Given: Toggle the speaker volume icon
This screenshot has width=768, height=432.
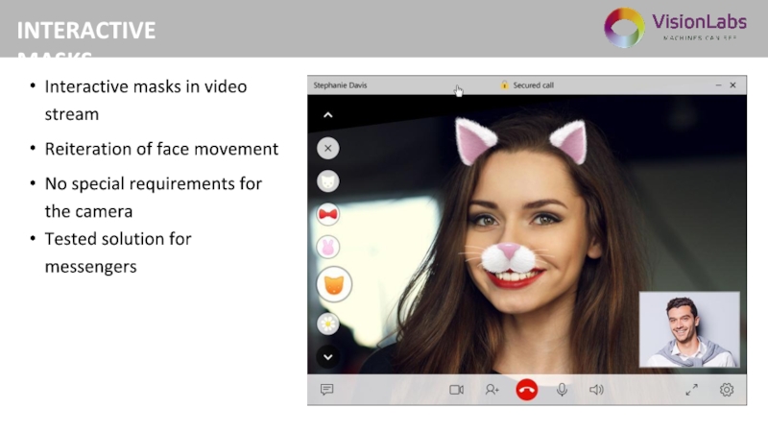Looking at the screenshot, I should pos(596,390).
